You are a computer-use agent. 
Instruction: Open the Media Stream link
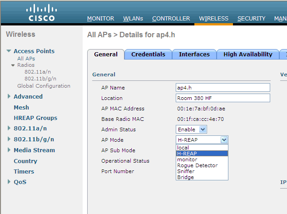tap(34, 150)
